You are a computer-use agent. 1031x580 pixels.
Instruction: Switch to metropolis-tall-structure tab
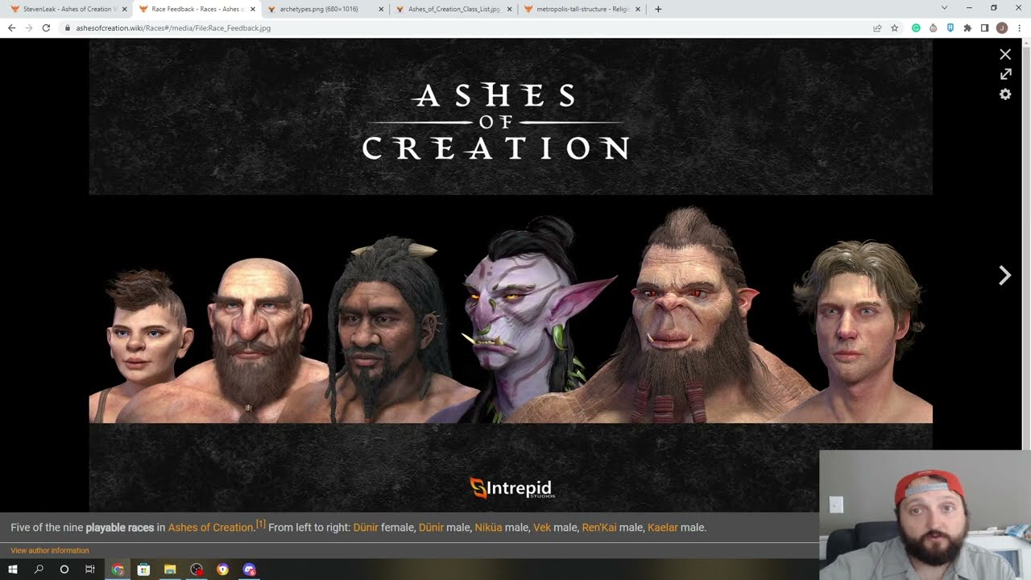coord(582,9)
